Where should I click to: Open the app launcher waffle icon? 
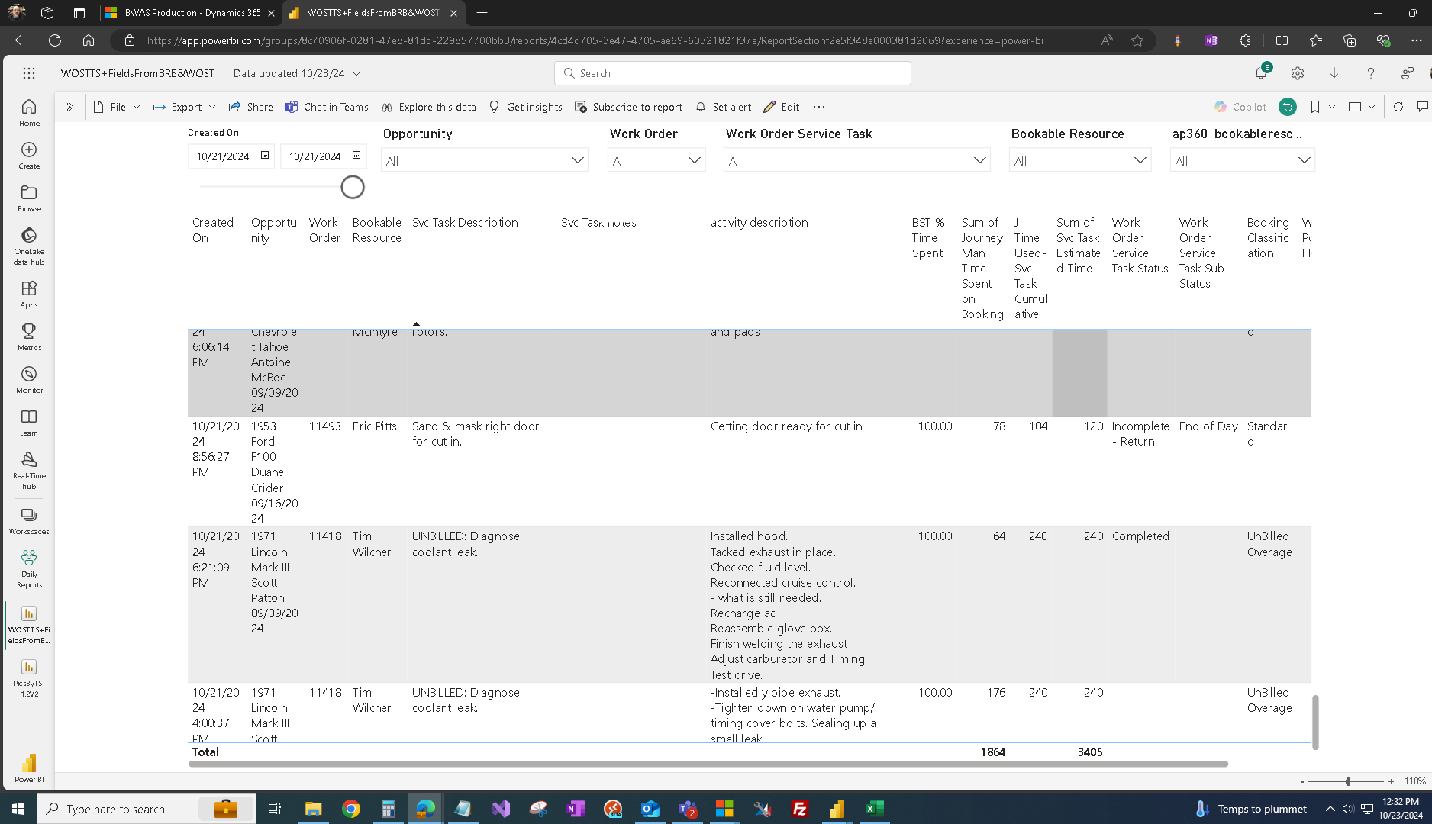[x=29, y=73]
